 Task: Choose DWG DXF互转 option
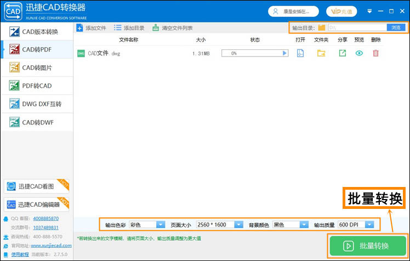37,104
